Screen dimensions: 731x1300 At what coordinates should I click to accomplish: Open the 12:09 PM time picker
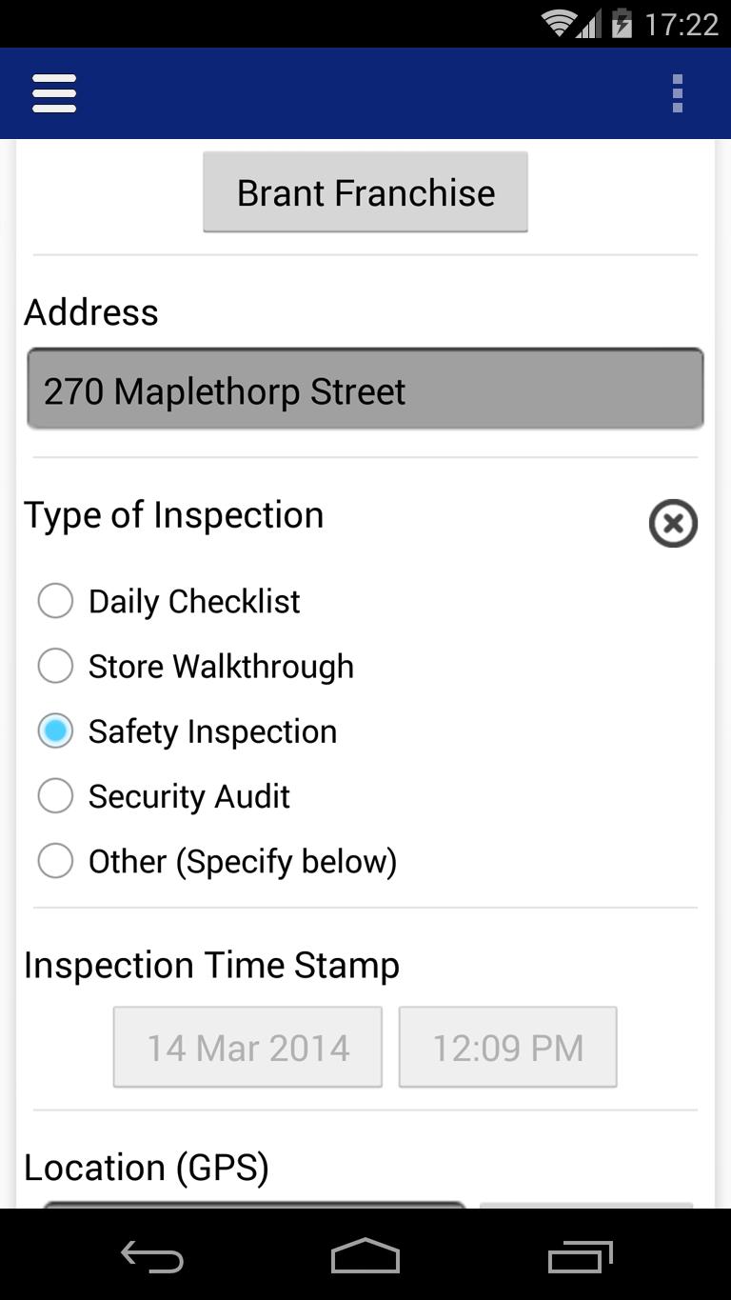tap(507, 1048)
